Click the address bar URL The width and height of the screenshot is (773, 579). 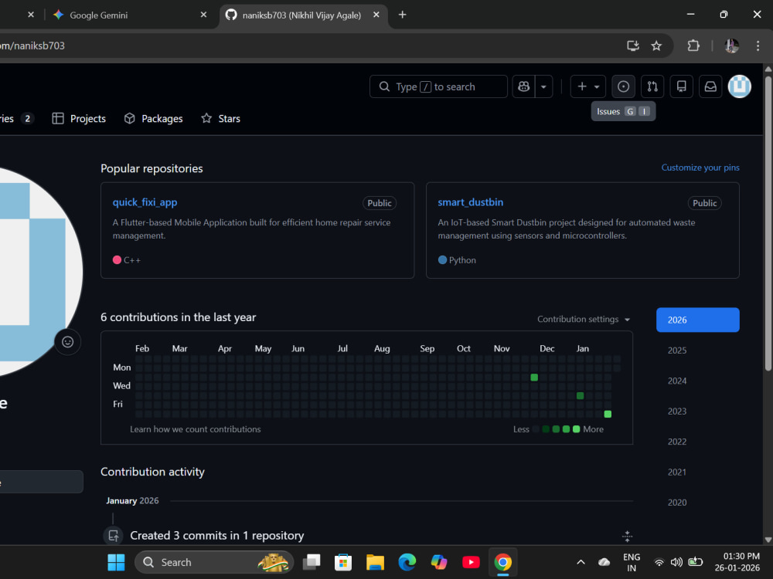point(32,46)
